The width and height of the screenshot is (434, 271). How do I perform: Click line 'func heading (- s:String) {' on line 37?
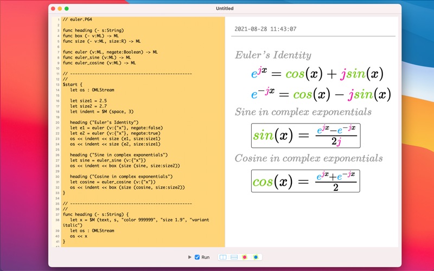pyautogui.click(x=96, y=214)
